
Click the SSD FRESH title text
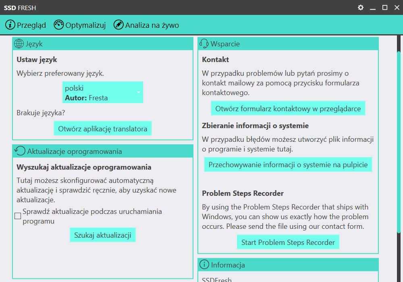(20, 8)
